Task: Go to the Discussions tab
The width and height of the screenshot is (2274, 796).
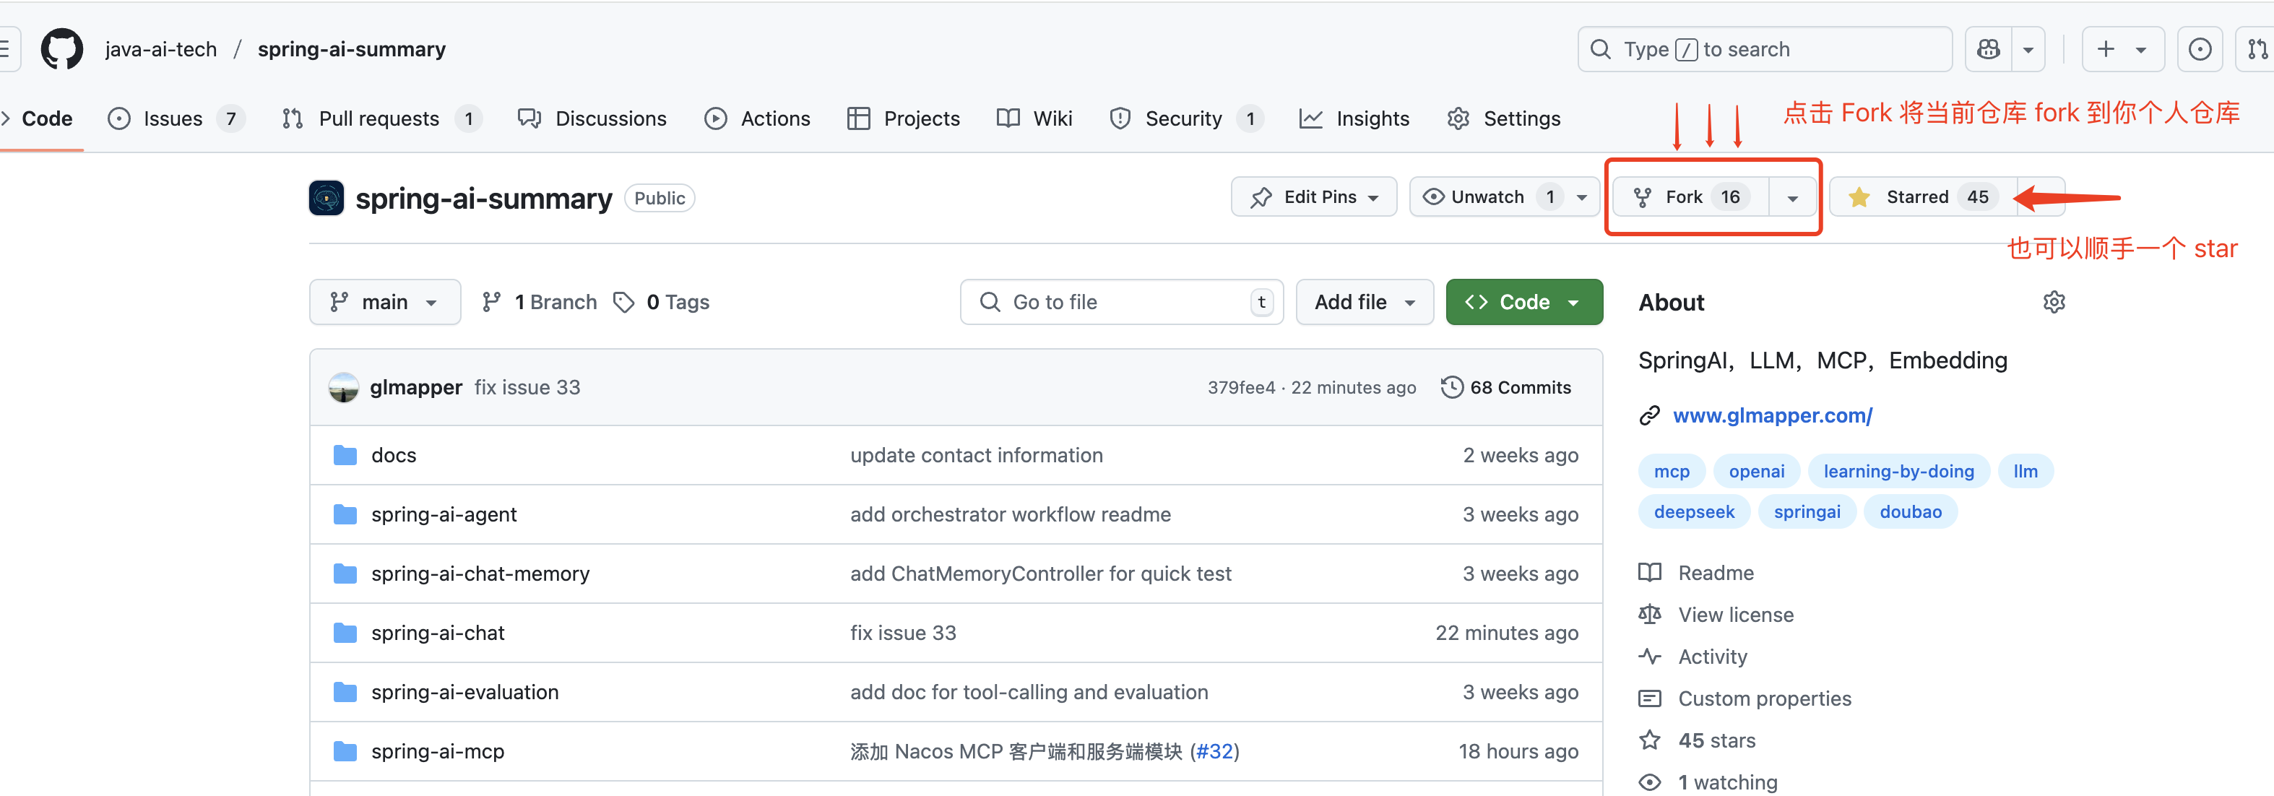Action: tap(592, 118)
